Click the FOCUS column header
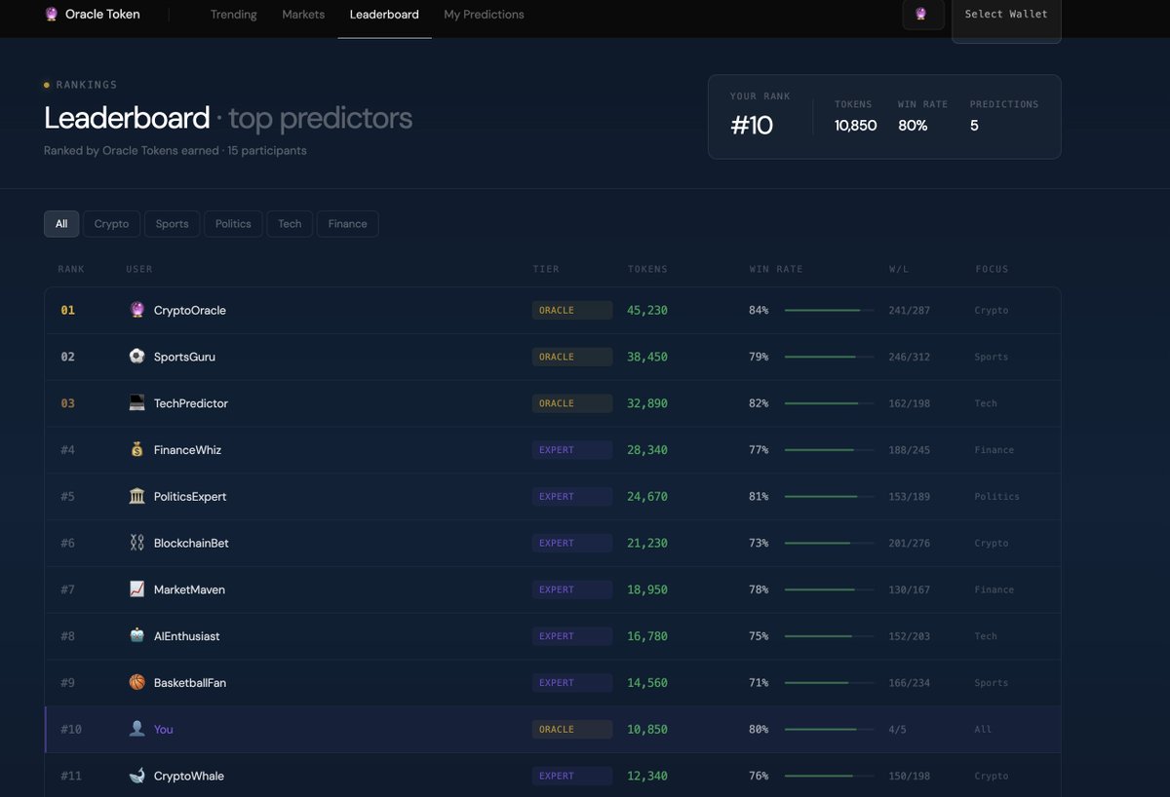 point(992,269)
